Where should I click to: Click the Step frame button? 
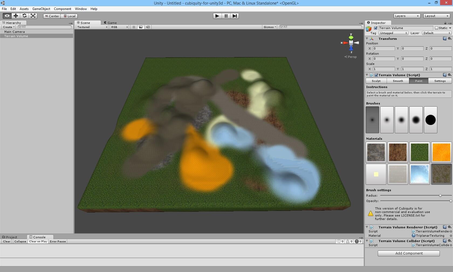[235, 16]
